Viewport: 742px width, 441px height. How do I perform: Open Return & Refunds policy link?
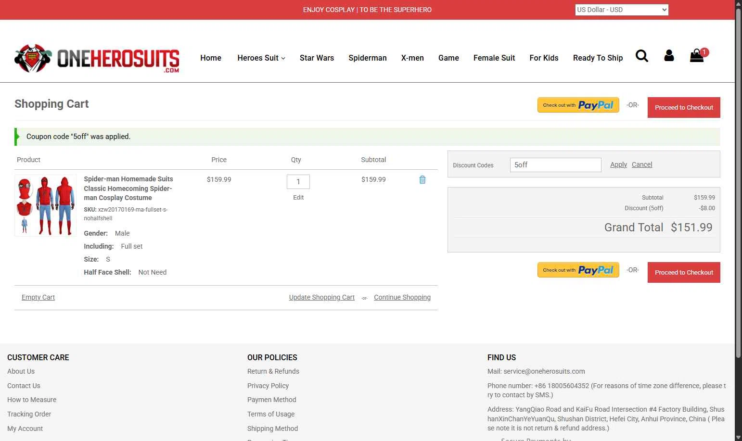(x=273, y=371)
